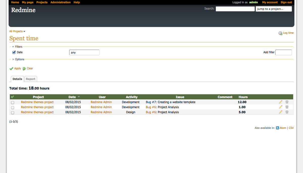The height and width of the screenshot is (173, 303).
Task: Sort by the Activity column header
Action: coord(132,97)
